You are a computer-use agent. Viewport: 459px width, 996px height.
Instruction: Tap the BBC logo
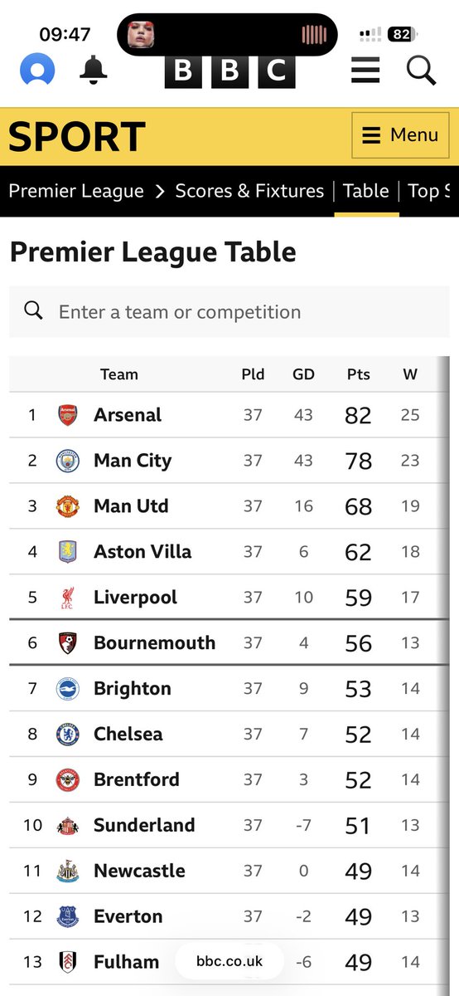[x=229, y=71]
